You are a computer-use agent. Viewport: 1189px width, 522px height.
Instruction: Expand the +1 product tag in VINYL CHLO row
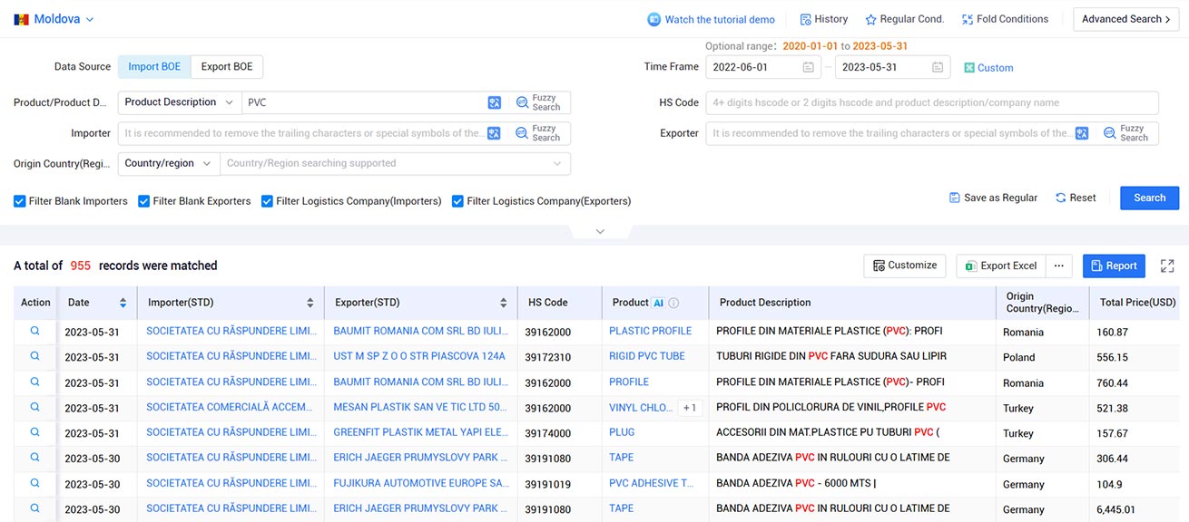coord(690,408)
